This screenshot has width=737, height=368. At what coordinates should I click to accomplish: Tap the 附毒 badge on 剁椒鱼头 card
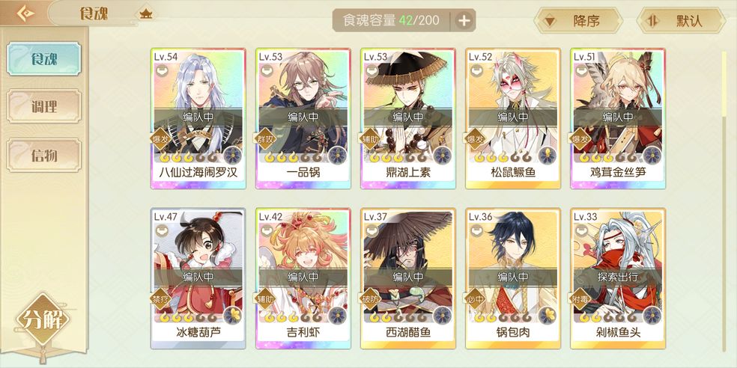pyautogui.click(x=581, y=299)
